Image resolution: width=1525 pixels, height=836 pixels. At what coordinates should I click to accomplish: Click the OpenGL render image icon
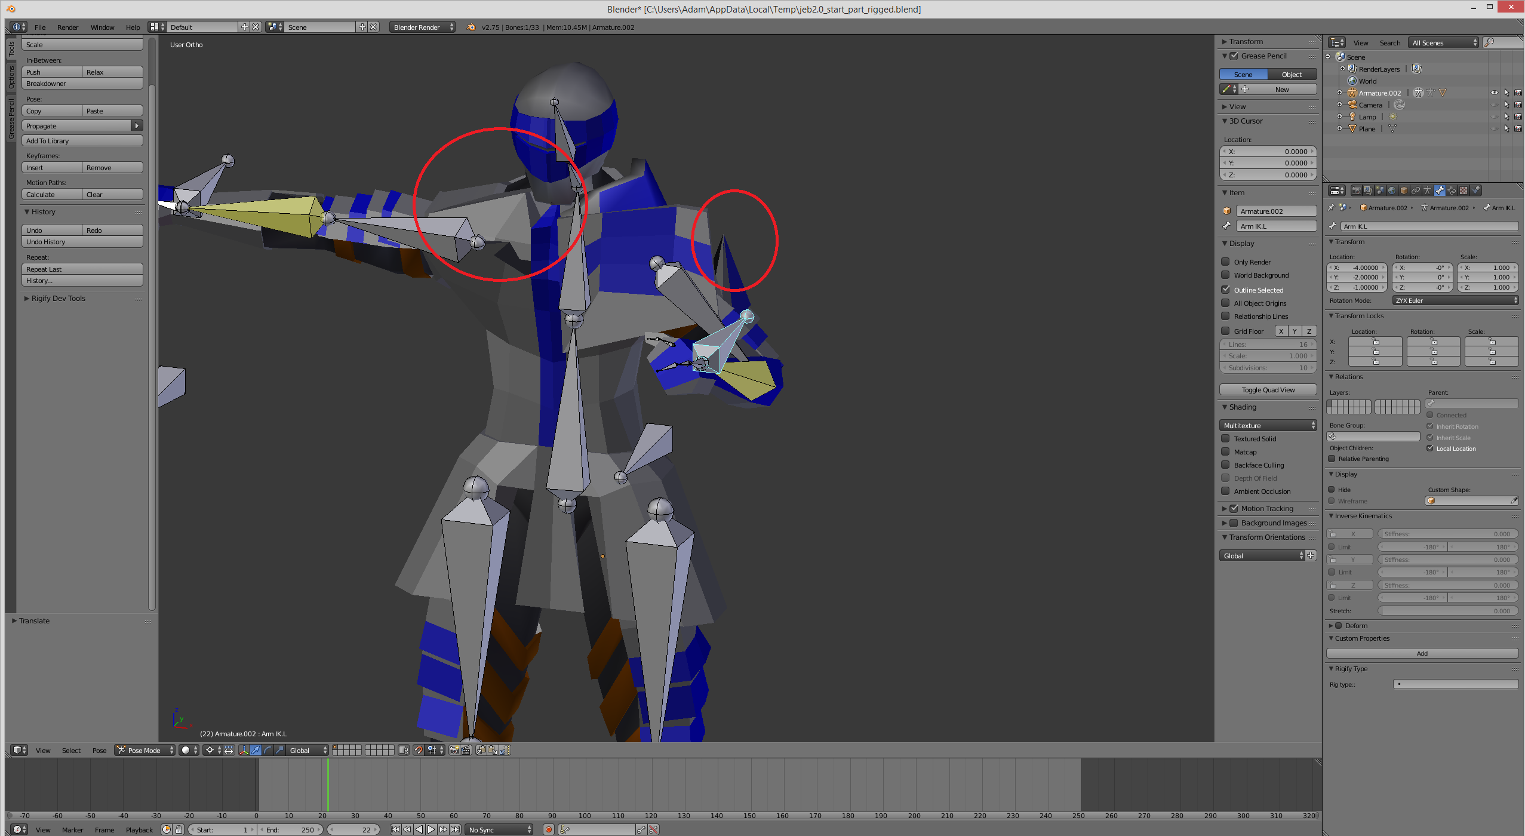(454, 750)
